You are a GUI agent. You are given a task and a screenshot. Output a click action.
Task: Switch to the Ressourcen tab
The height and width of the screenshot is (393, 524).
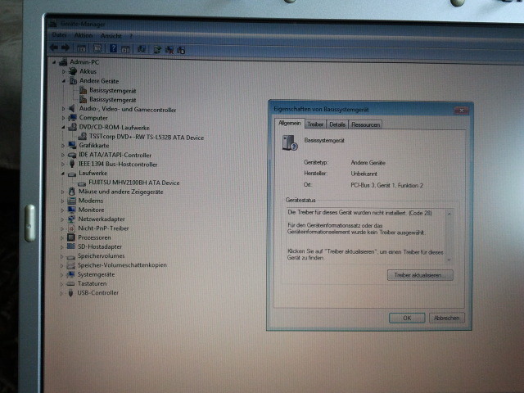(x=366, y=124)
